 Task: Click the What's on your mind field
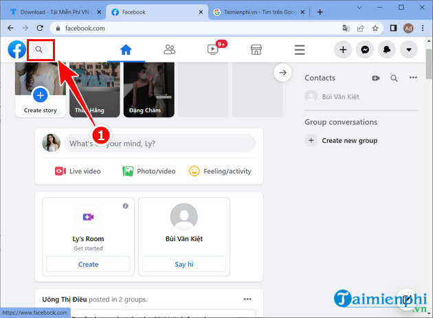159,144
